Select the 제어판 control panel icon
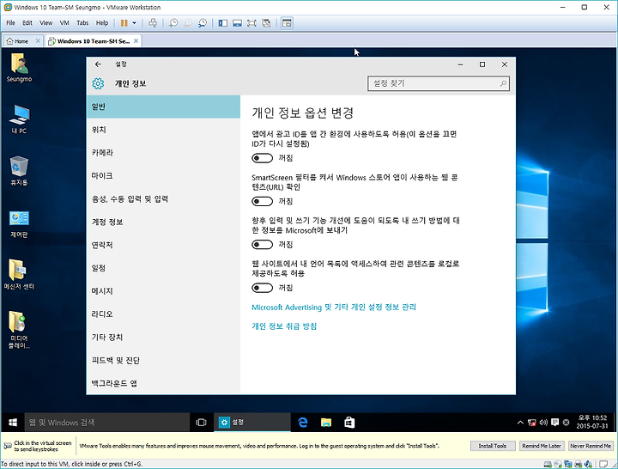Screen dimensions: 618x469 tap(19, 223)
